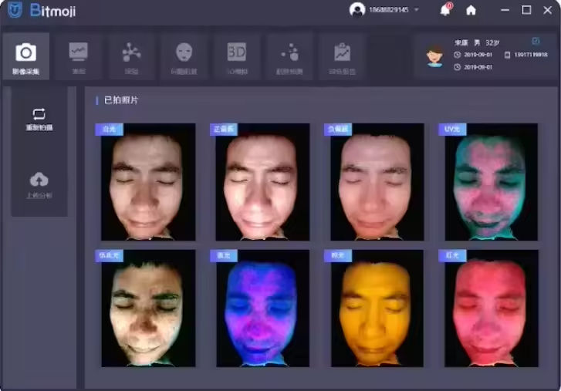Select the orange light face photo
Viewport: 561px width, 391px height.
[x=377, y=308]
